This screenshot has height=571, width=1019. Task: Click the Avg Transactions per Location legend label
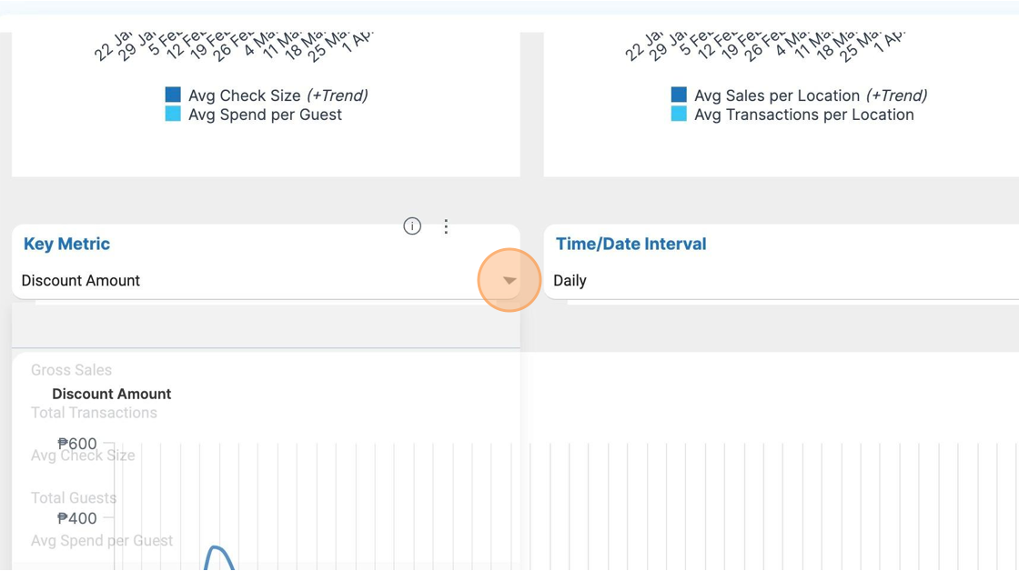[803, 115]
